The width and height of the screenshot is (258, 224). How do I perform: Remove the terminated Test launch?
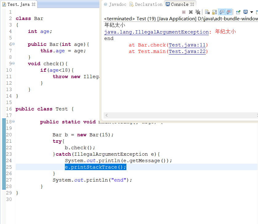point(191,12)
